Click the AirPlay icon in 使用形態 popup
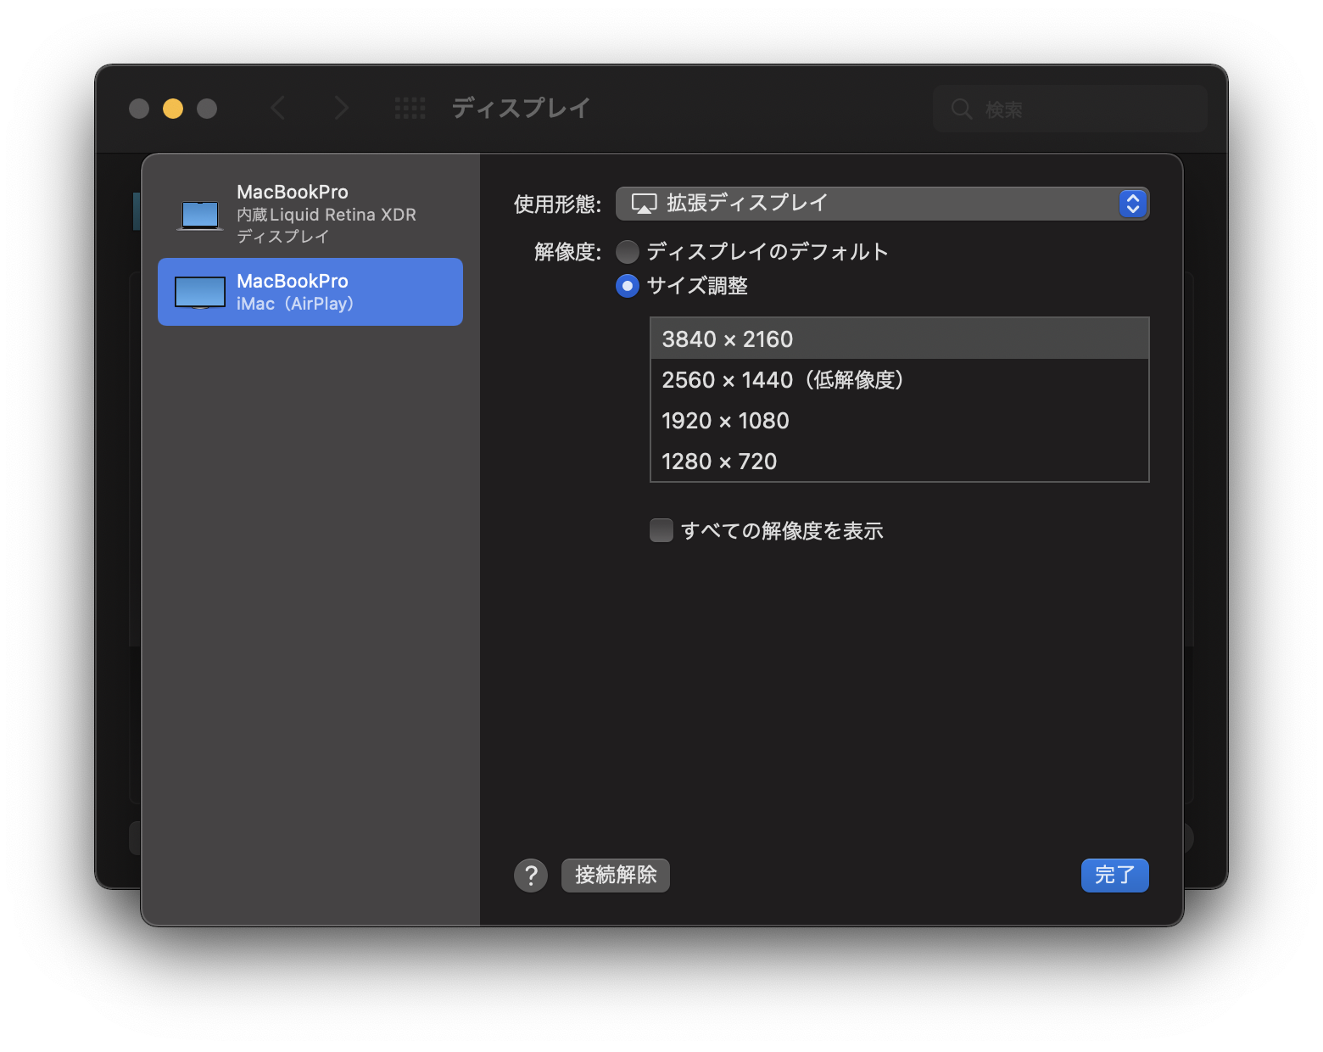The width and height of the screenshot is (1323, 1052). [645, 204]
